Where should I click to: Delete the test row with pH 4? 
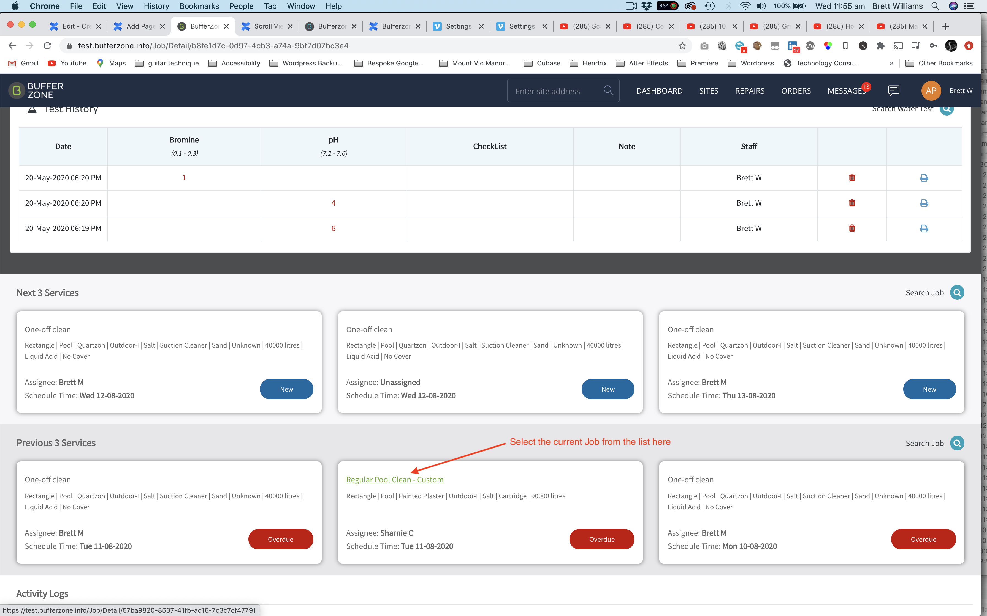852,203
